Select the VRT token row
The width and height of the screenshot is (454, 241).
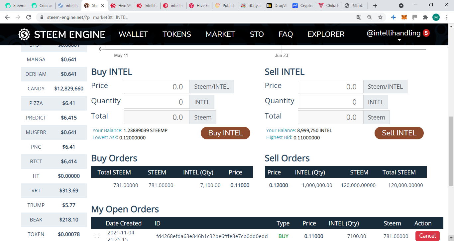54,191
